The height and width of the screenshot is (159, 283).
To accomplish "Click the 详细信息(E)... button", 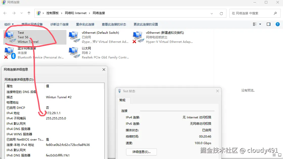I will coord(141,152).
